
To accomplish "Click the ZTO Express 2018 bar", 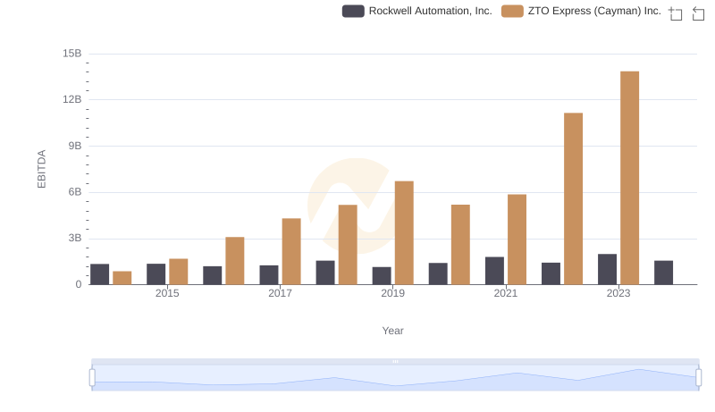I will (348, 245).
